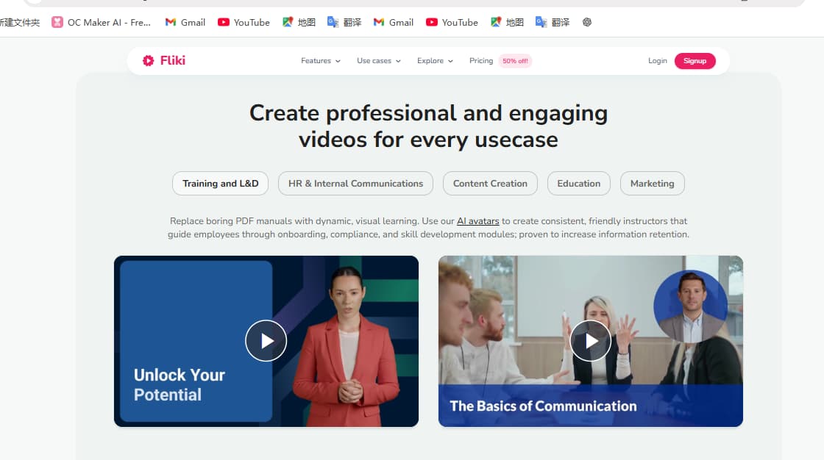This screenshot has width=824, height=460.
Task: Click the Fliki logo icon
Action: [x=148, y=60]
